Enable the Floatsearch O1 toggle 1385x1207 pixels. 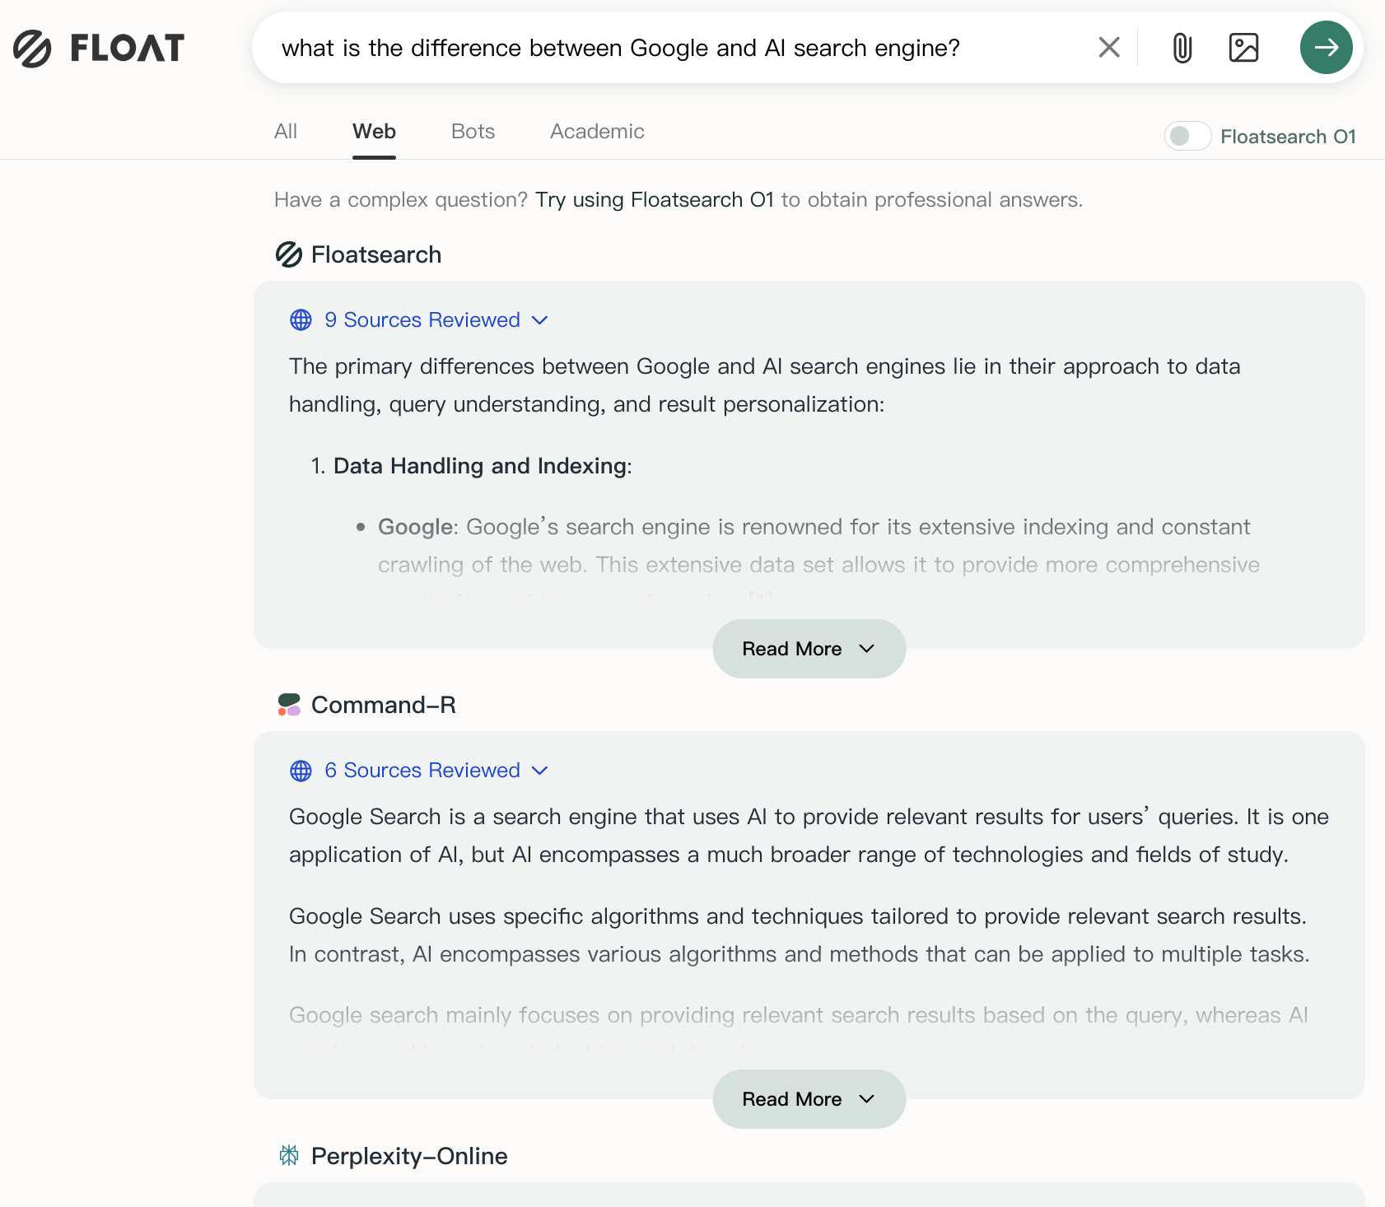coord(1187,136)
